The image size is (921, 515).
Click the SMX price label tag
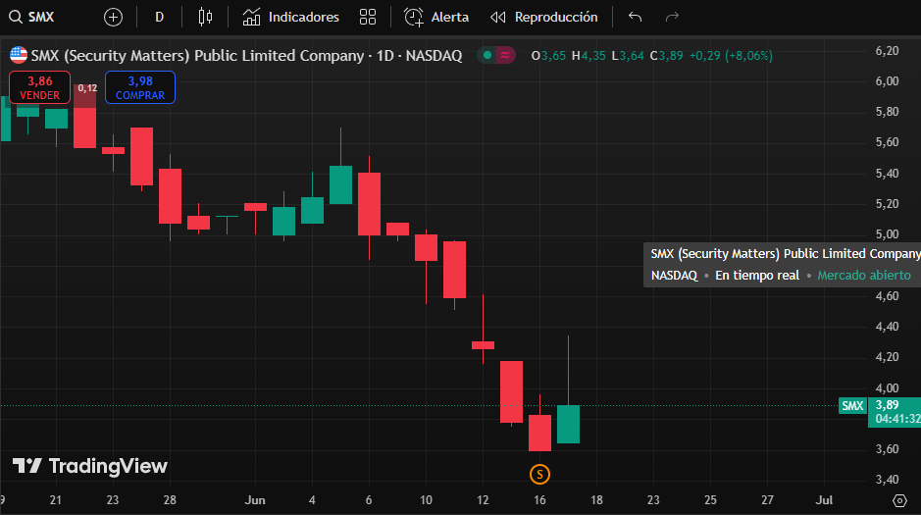852,406
